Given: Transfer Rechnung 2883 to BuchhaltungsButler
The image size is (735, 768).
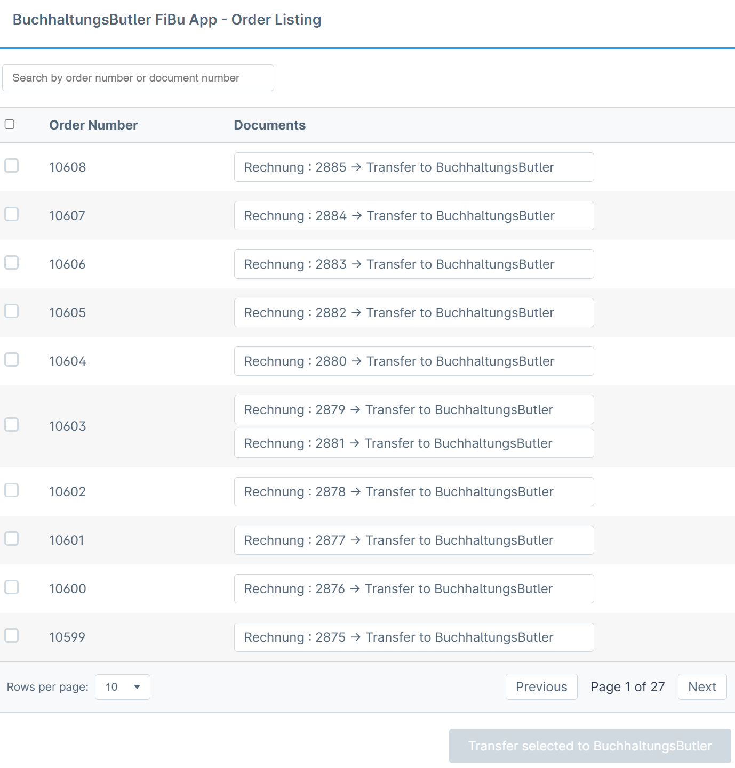Looking at the screenshot, I should 414,264.
